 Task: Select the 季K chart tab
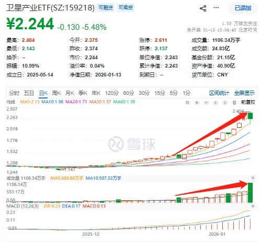click(x=83, y=93)
